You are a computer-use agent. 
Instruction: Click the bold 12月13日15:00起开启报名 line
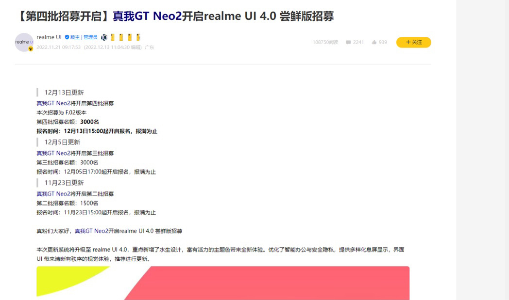pyautogui.click(x=97, y=131)
